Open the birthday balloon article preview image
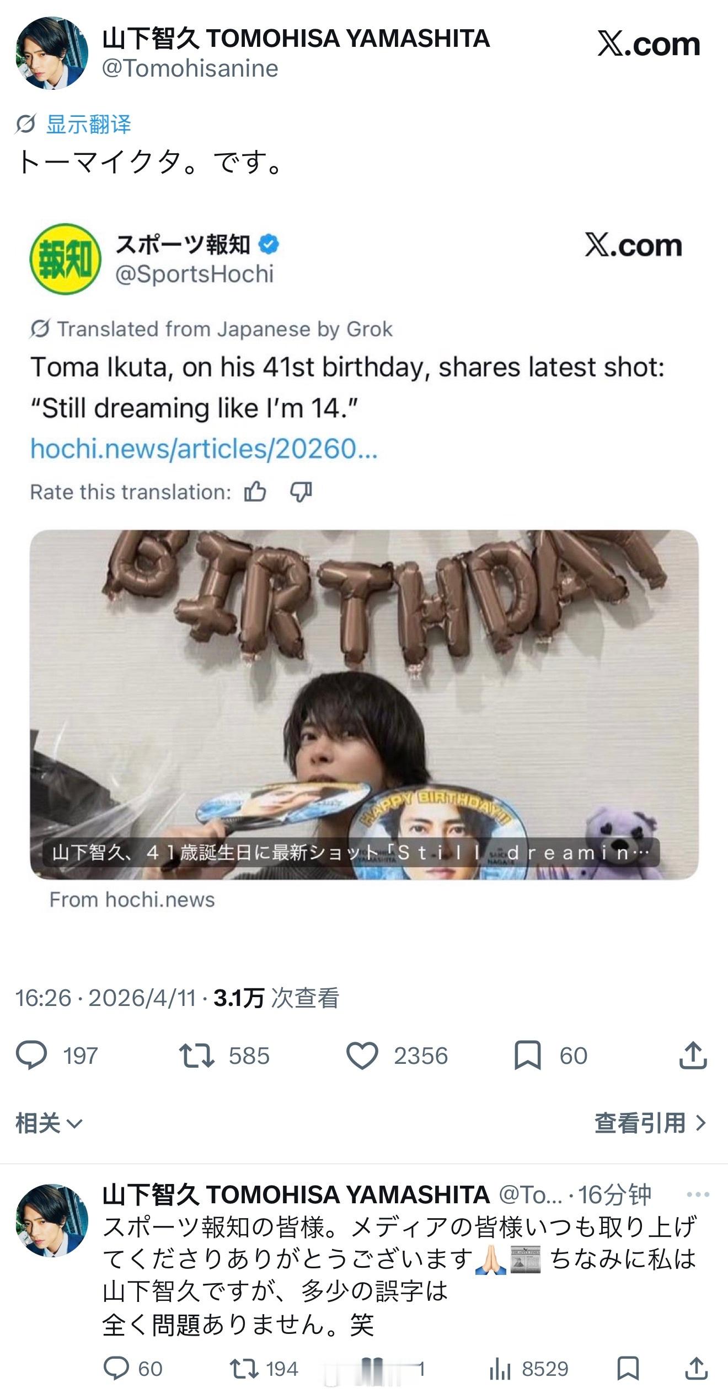This screenshot has height=1394, width=728. [364, 704]
